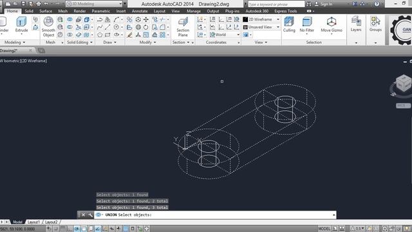This screenshot has height=232, width=412.
Task: Select the Subtract solid editing tool
Action: click(x=70, y=27)
